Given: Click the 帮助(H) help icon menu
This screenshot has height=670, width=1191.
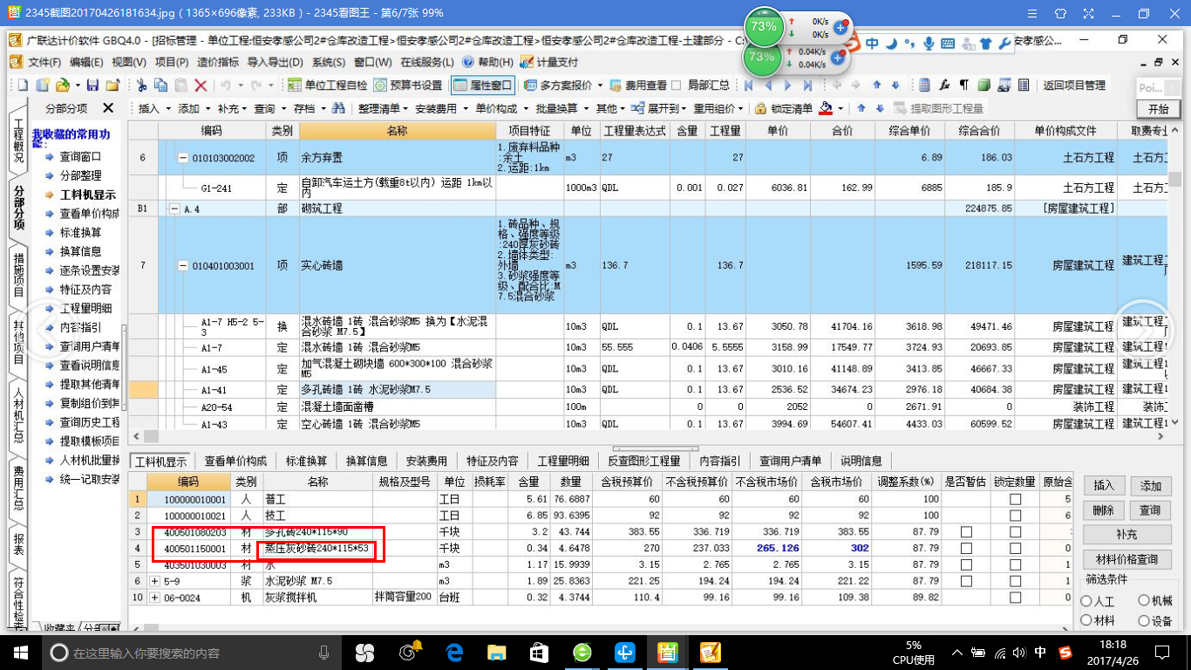Looking at the screenshot, I should [x=488, y=62].
